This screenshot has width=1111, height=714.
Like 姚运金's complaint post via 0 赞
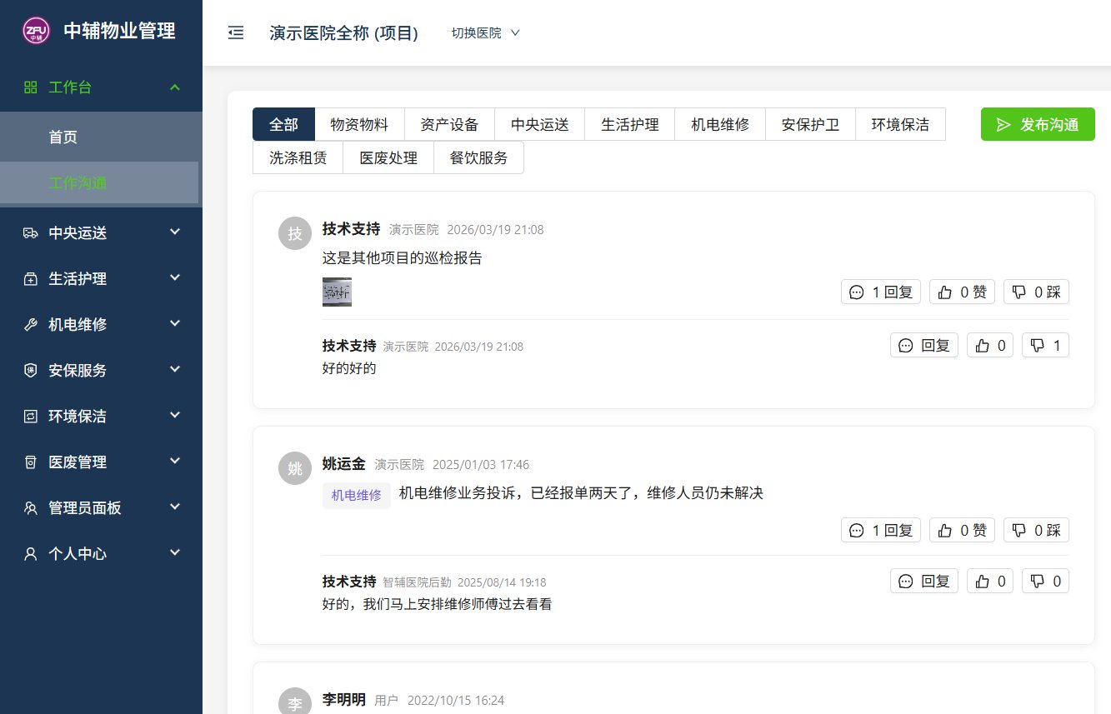[962, 530]
